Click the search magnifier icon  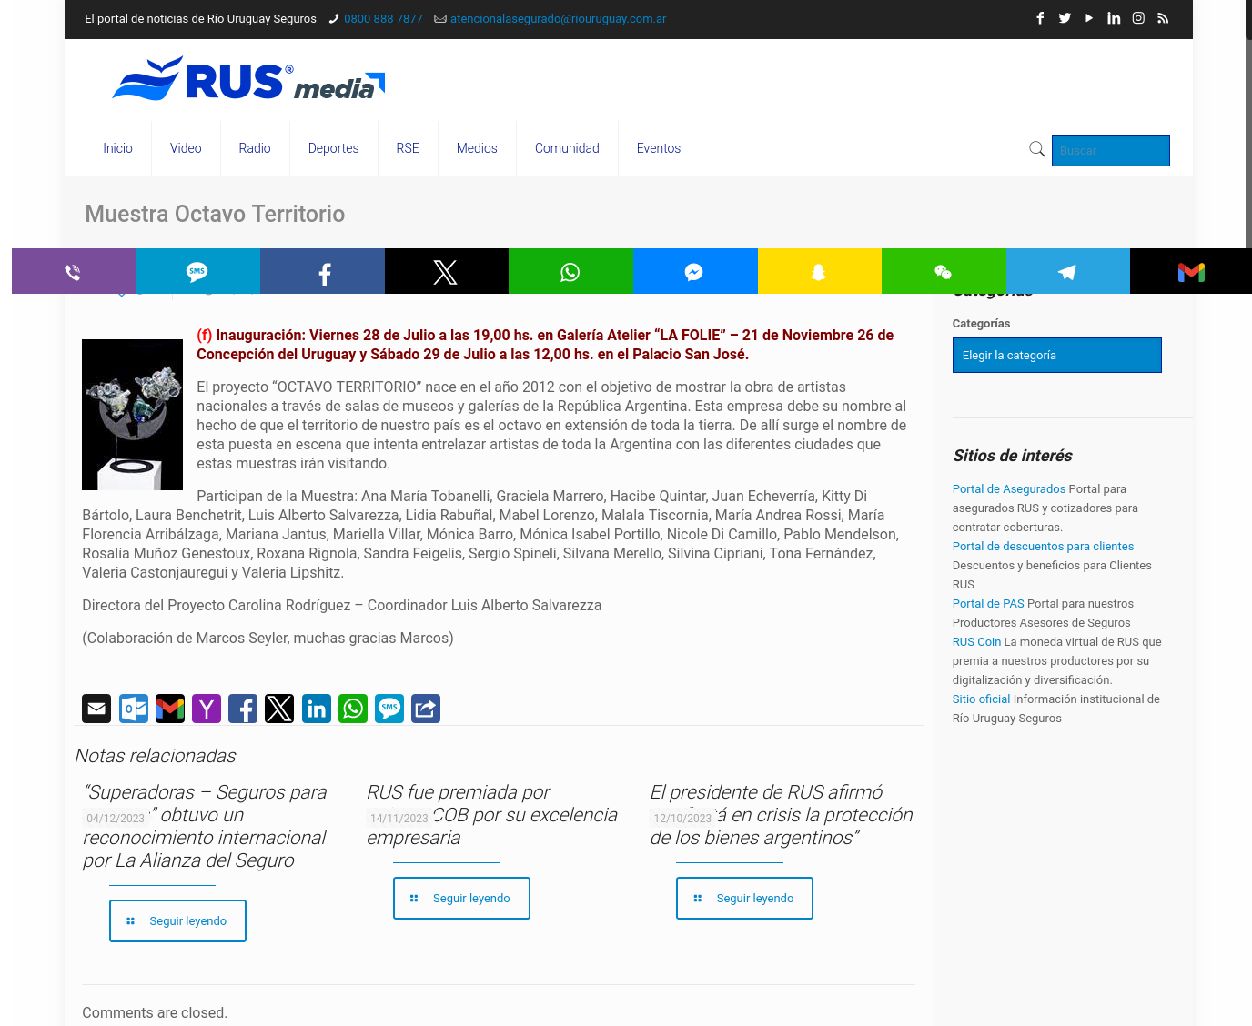1036,149
